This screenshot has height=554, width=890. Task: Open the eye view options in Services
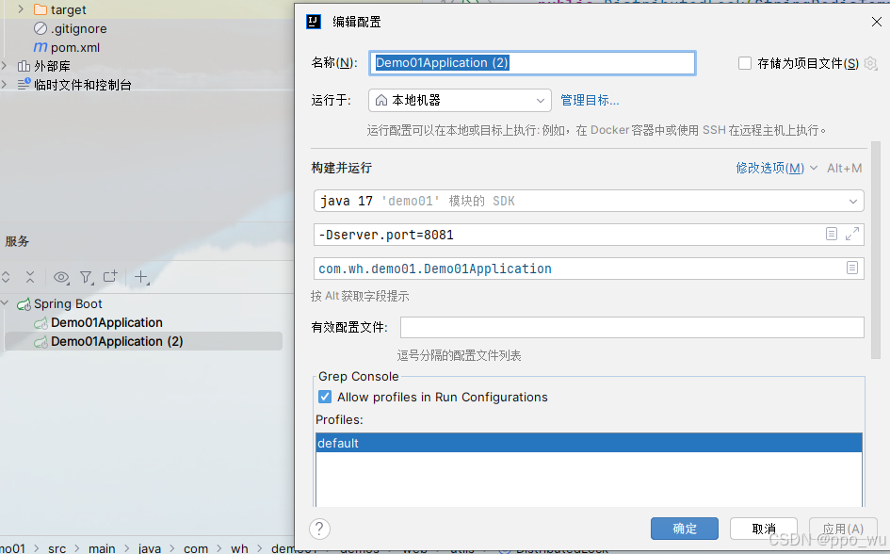60,277
